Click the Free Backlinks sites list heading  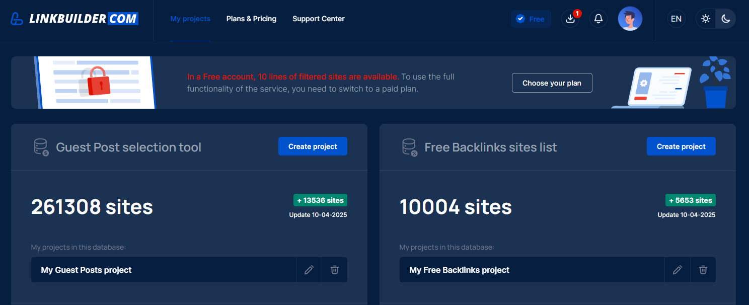click(491, 147)
